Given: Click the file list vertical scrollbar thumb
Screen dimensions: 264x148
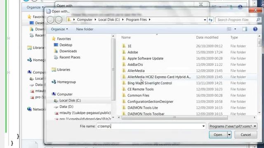Looking at the screenshot, I should (x=259, y=42).
